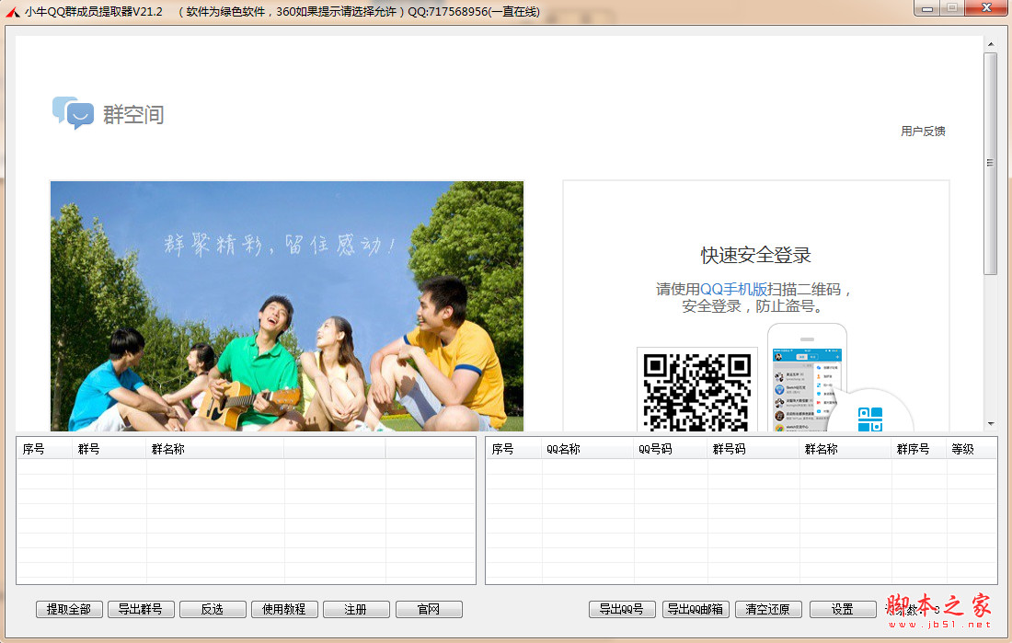Image resolution: width=1012 pixels, height=643 pixels.
Task: Open the 用户反馈 feedback link
Action: click(x=923, y=132)
